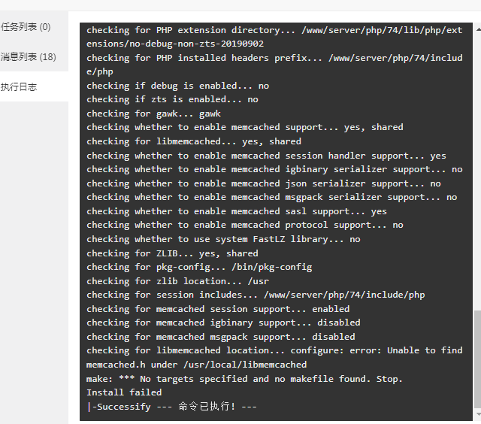Image resolution: width=481 pixels, height=424 pixels.
Task: Open the 任务列表 (0) tab
Action: [26, 27]
